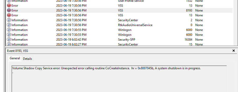
Task: Click the information icon for the 6:02:42 PM event
Action: (x=9, y=39)
